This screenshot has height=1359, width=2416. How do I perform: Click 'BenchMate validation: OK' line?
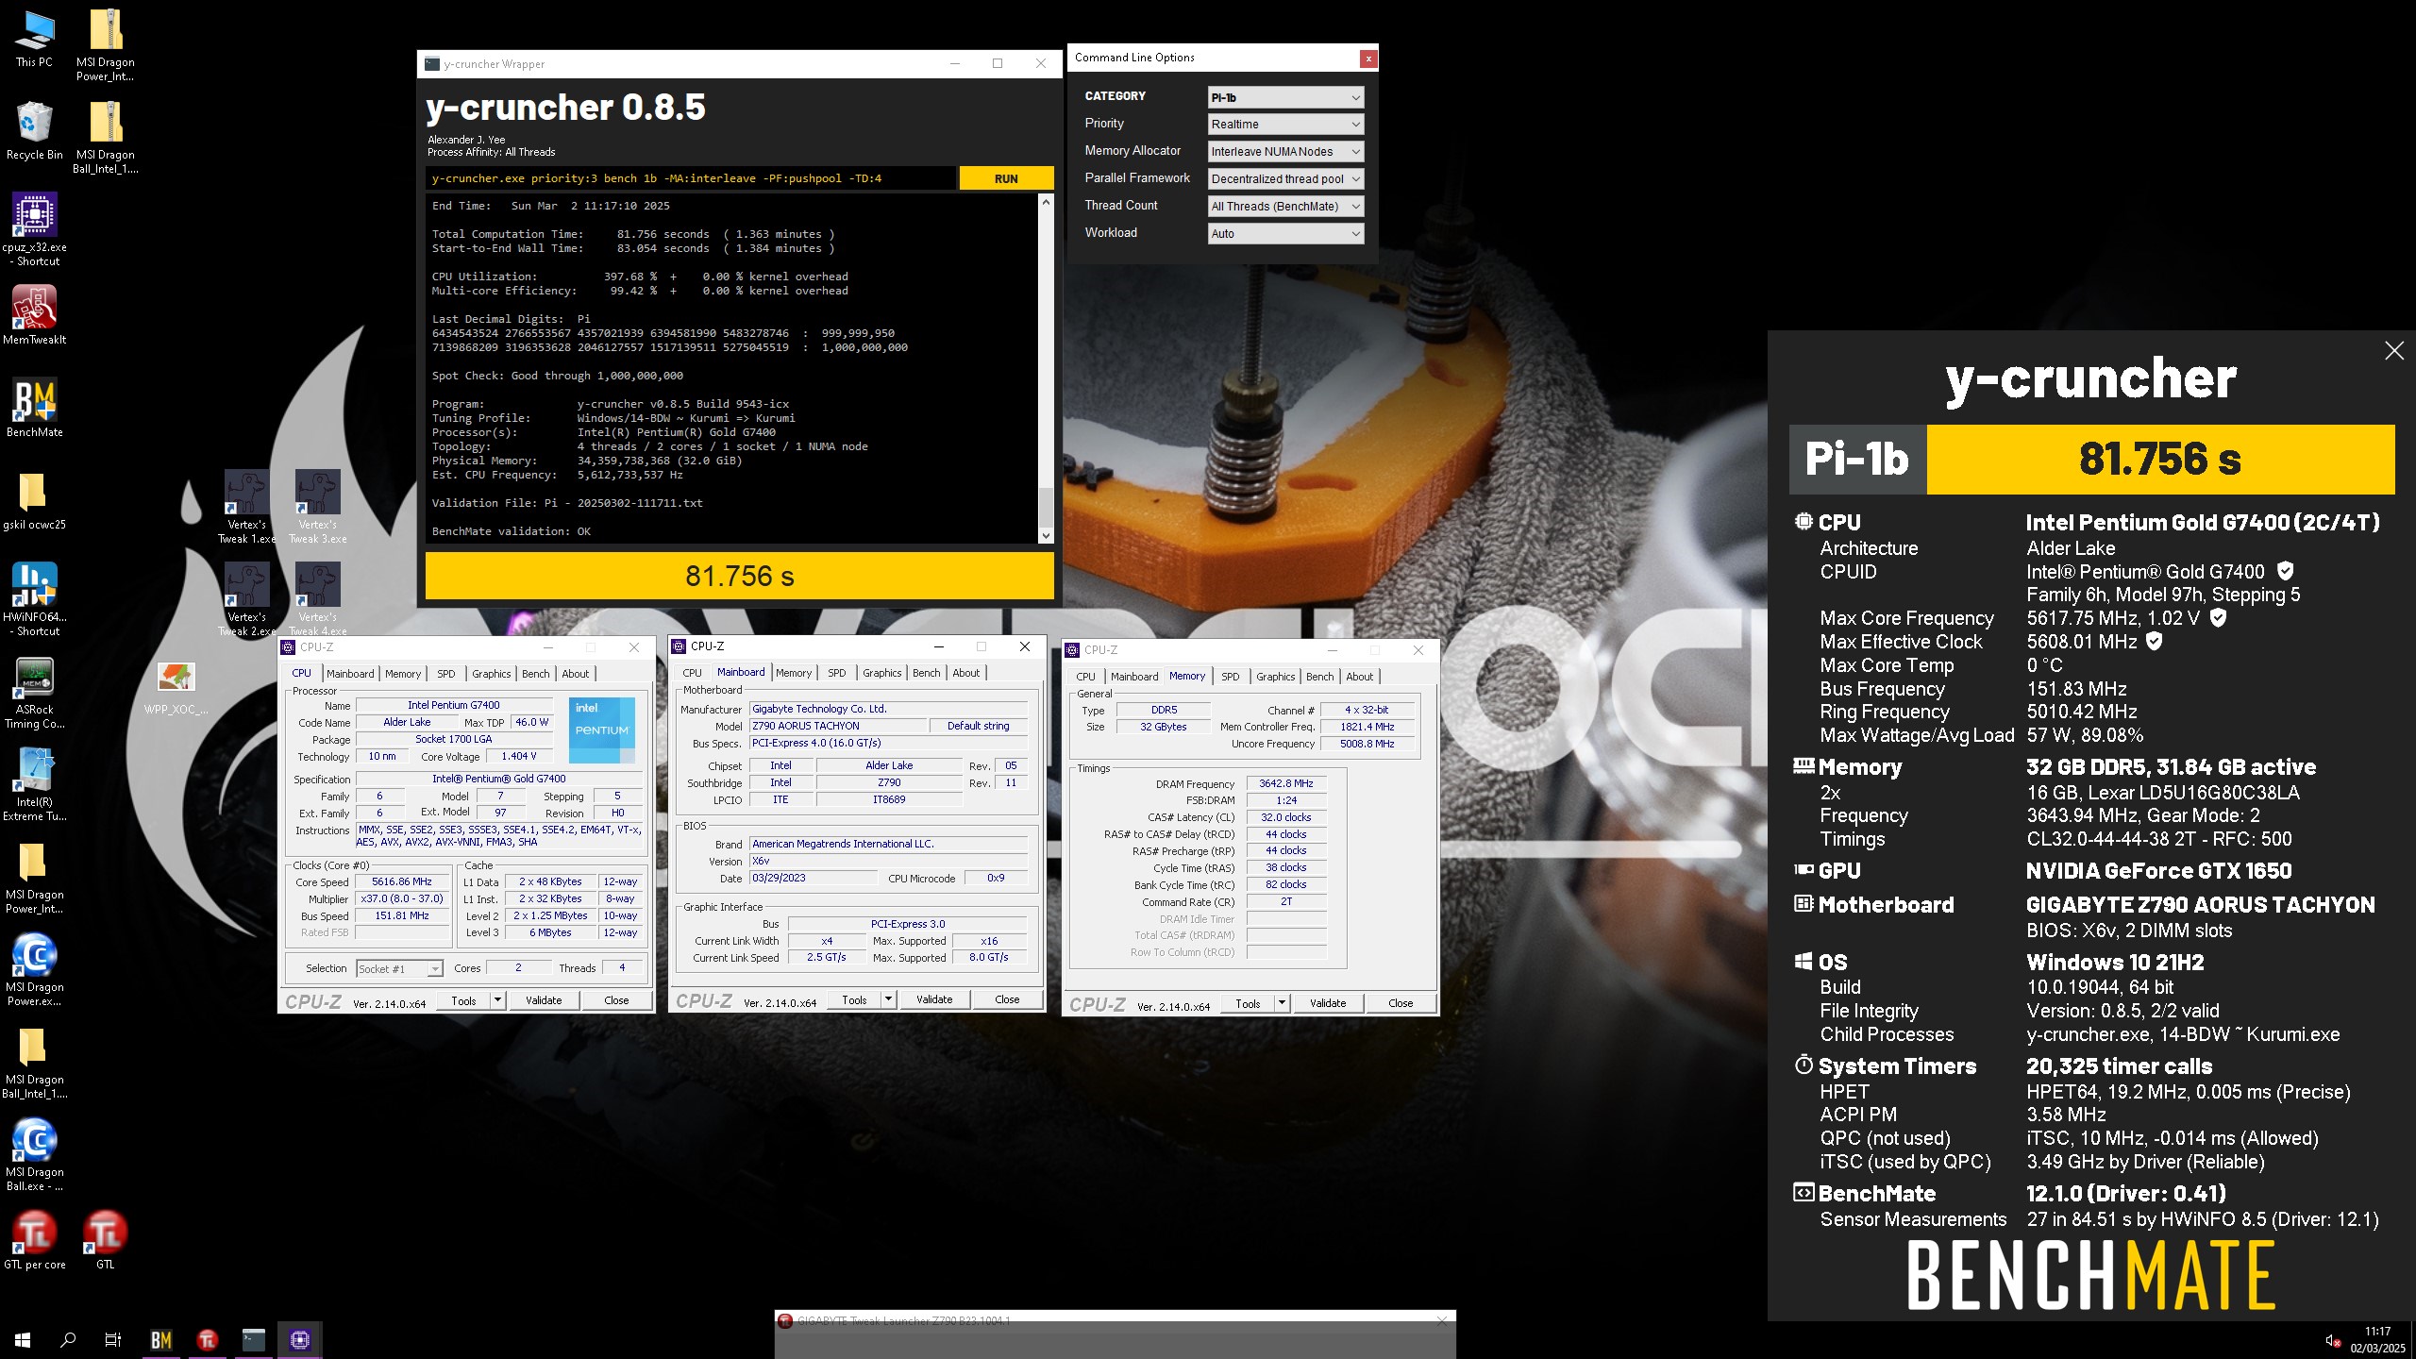[512, 531]
